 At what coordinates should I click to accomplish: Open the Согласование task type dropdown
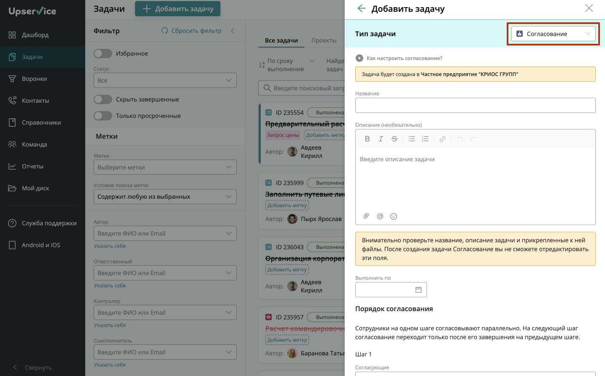(x=553, y=34)
